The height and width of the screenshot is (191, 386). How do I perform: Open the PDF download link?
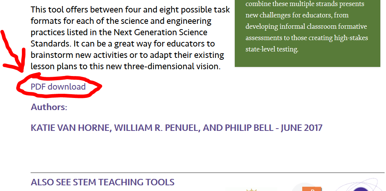(58, 87)
